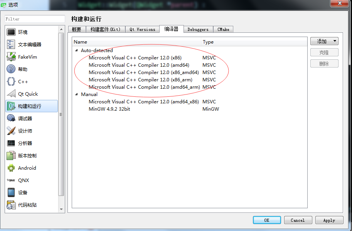This screenshot has width=352, height=231.
Task: Select the 版本控制 version control icon
Action: point(11,155)
